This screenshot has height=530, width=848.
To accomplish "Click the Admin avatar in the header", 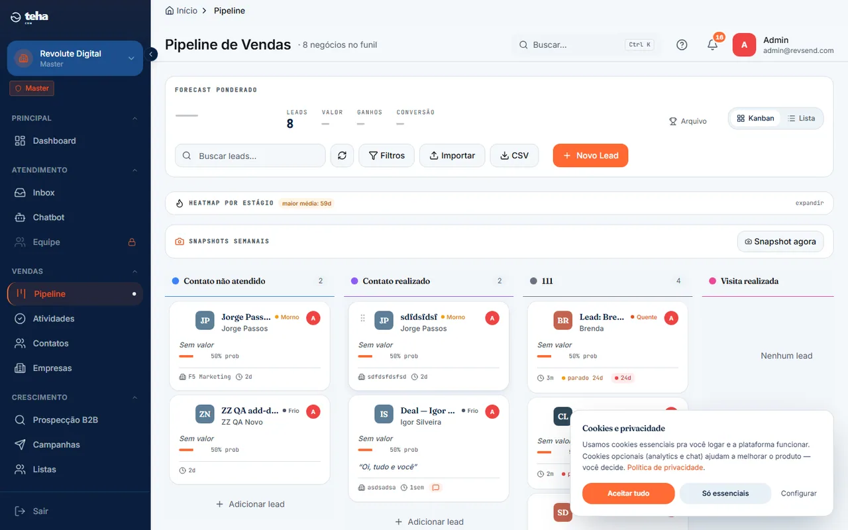I will (x=744, y=45).
